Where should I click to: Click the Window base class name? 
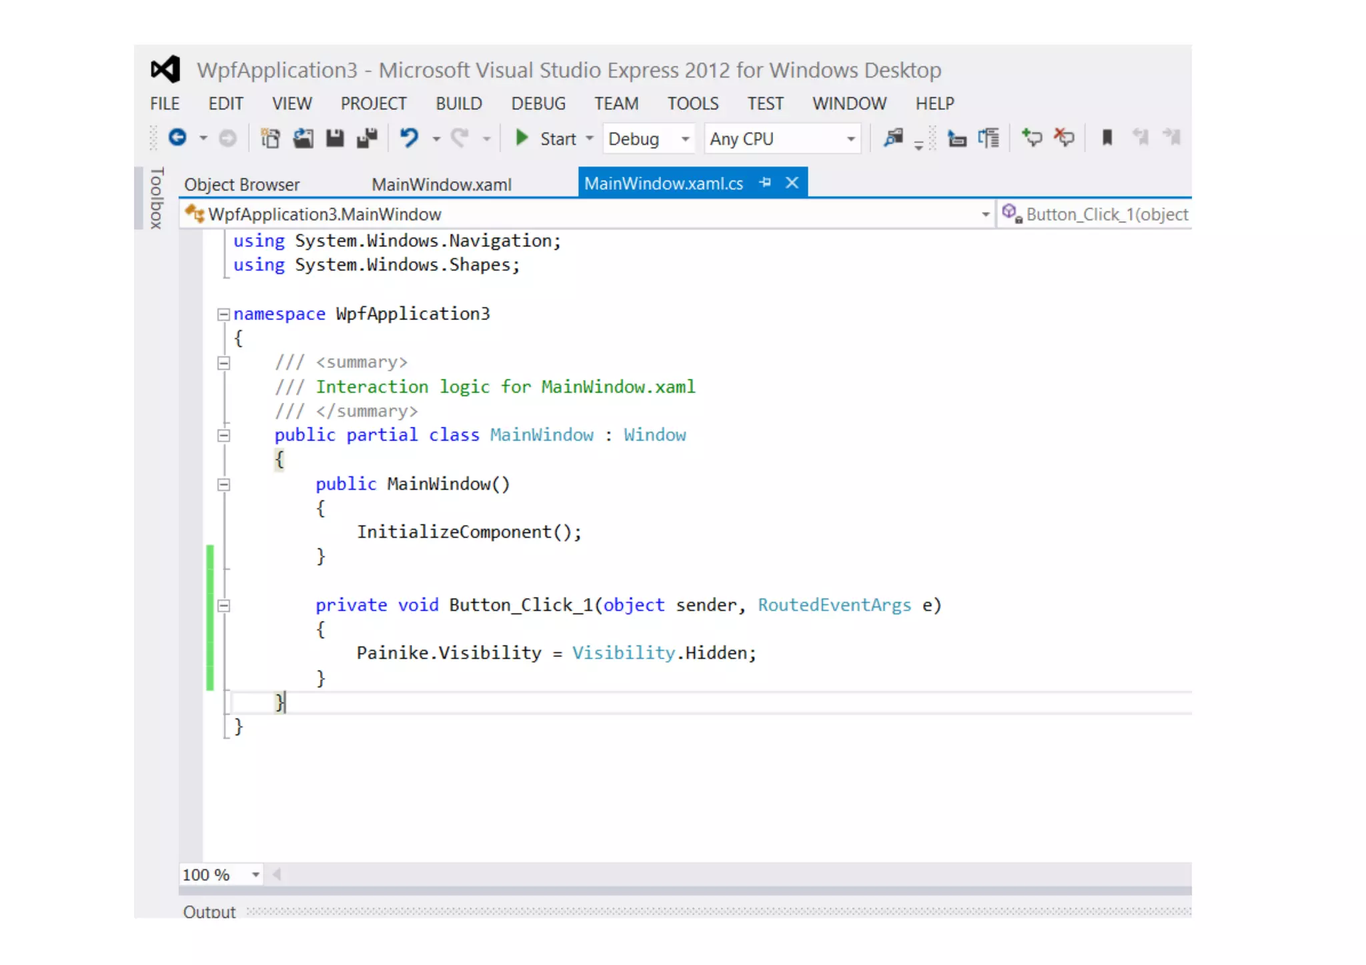(654, 435)
